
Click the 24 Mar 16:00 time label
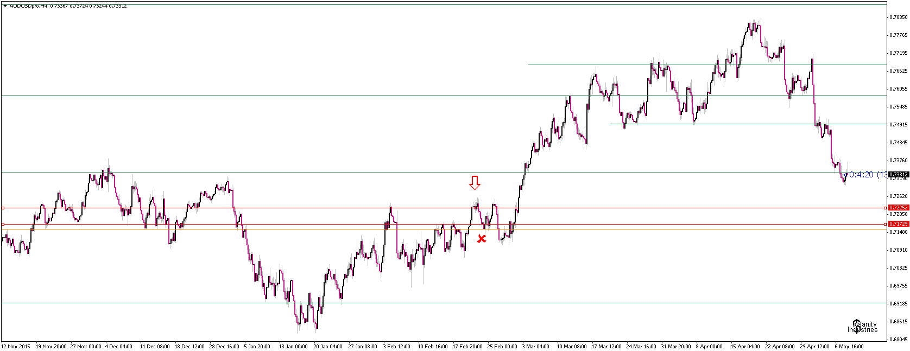[641, 347]
